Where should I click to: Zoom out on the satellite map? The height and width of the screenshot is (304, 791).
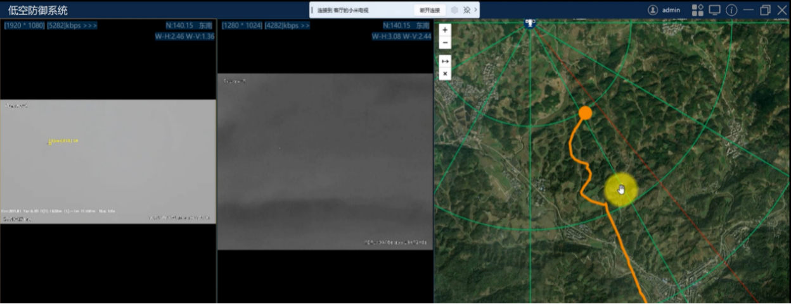coord(445,42)
